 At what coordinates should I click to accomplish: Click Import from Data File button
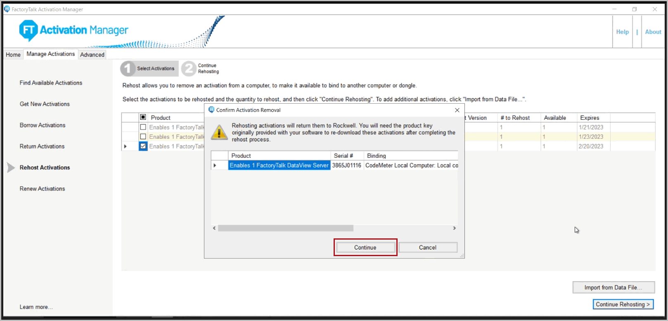614,288
